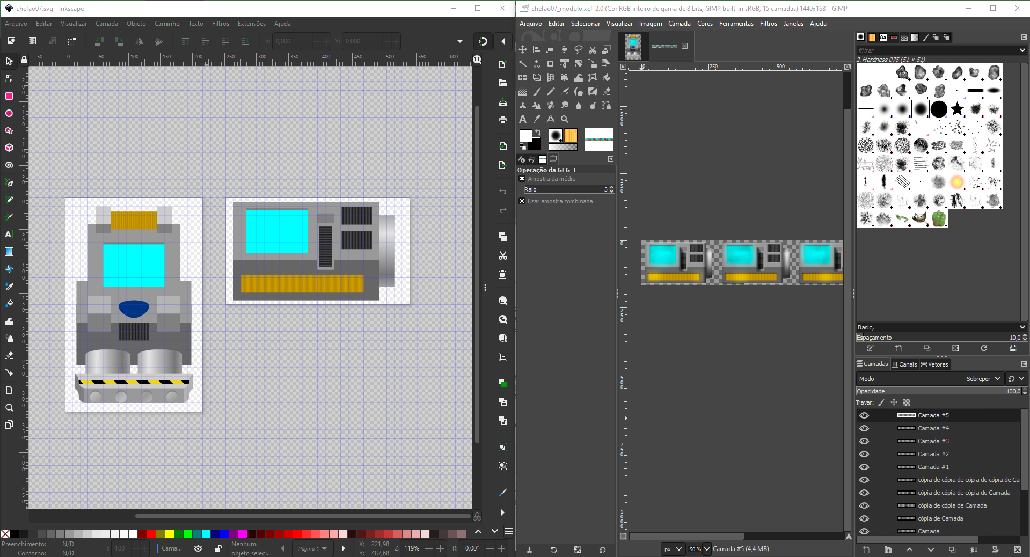This screenshot has width=1030, height=557.
Task: Adjust the 'Opacidade' slider in GIMP
Action: 938,391
